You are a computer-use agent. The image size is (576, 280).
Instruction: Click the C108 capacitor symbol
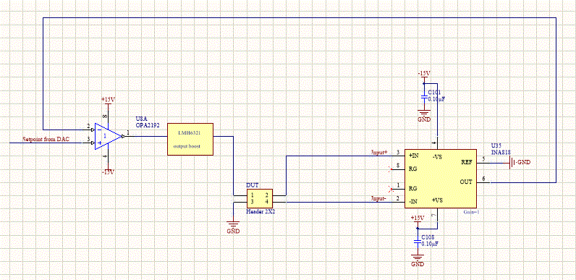[x=417, y=243]
